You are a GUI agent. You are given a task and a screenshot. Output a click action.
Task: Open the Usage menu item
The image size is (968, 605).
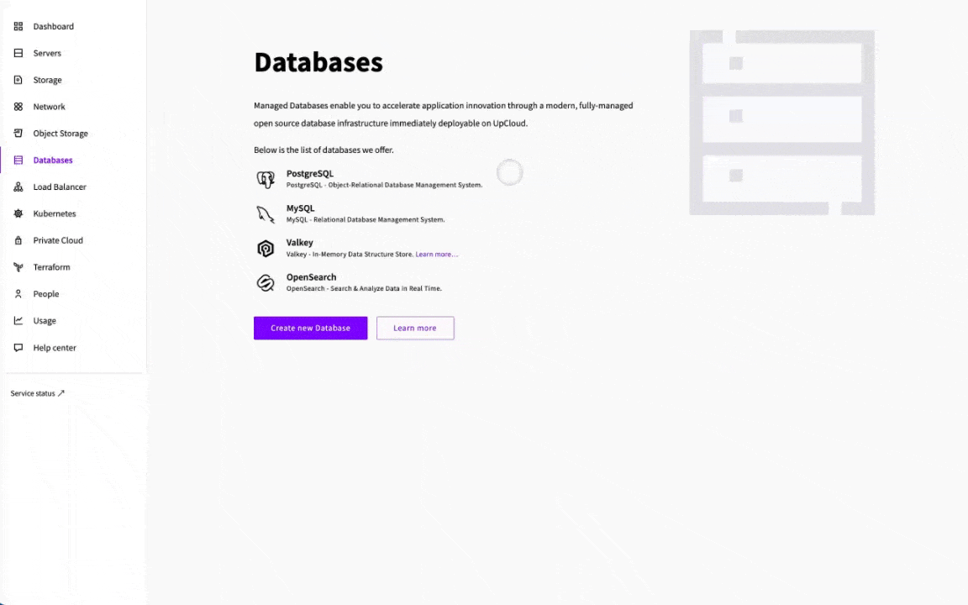pyautogui.click(x=45, y=321)
